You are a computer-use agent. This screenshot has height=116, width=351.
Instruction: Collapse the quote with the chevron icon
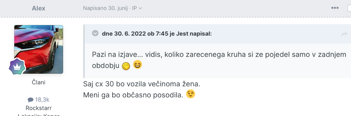click(x=95, y=33)
